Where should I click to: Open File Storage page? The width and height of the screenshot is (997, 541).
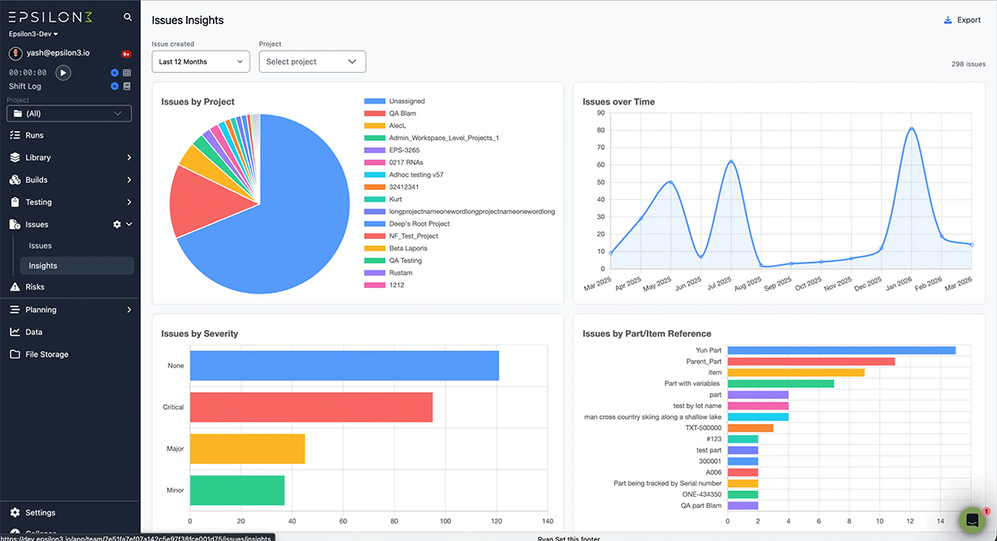click(47, 354)
